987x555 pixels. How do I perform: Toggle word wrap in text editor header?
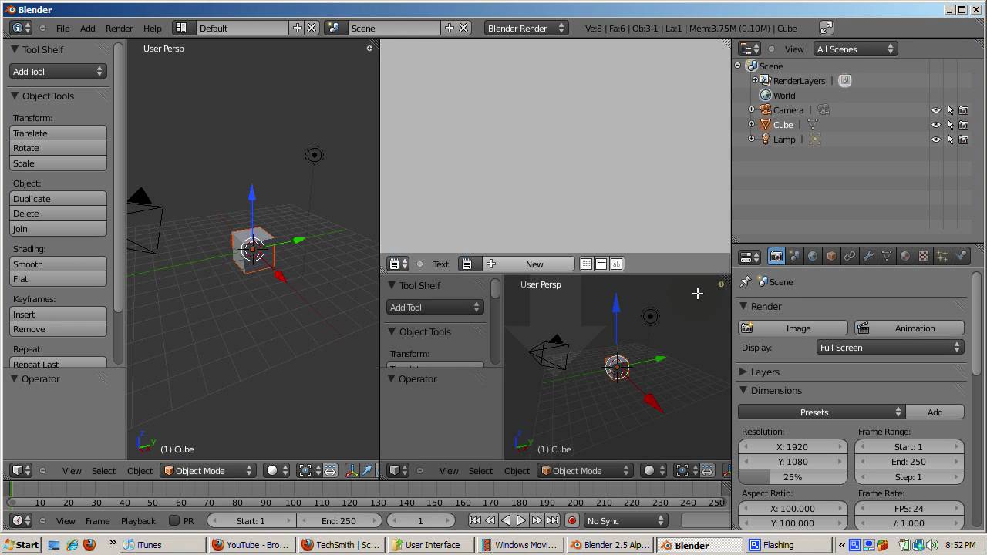601,264
